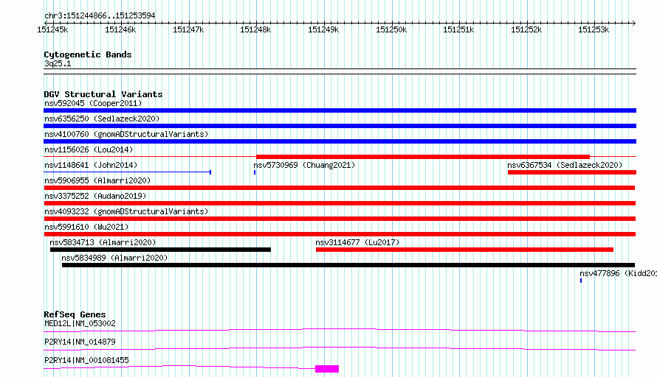
Task: Select the nsv6356250 (Sedlazeck2020) variant label
Action: click(x=102, y=119)
